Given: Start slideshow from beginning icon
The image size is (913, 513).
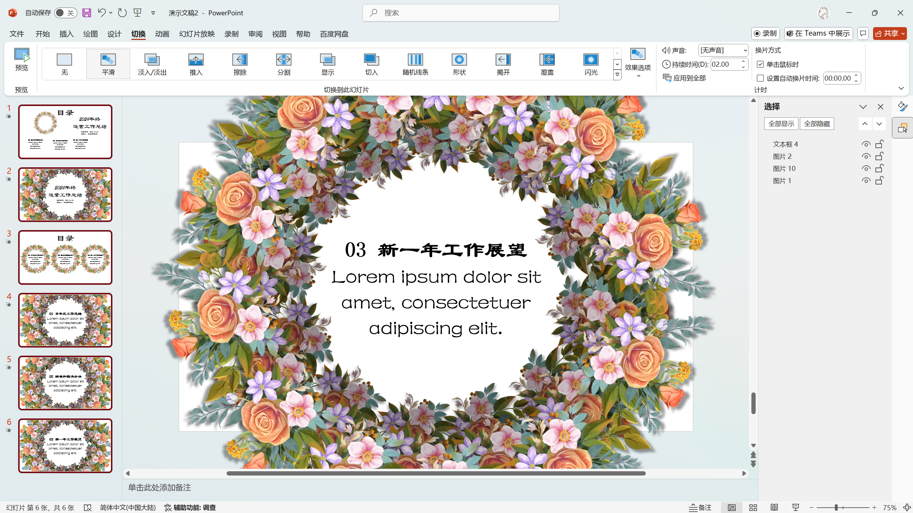Looking at the screenshot, I should (138, 13).
